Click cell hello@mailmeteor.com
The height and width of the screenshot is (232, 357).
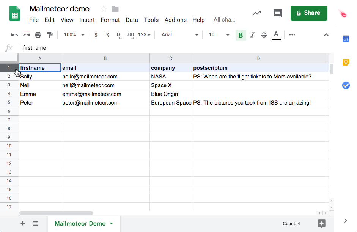click(x=105, y=77)
